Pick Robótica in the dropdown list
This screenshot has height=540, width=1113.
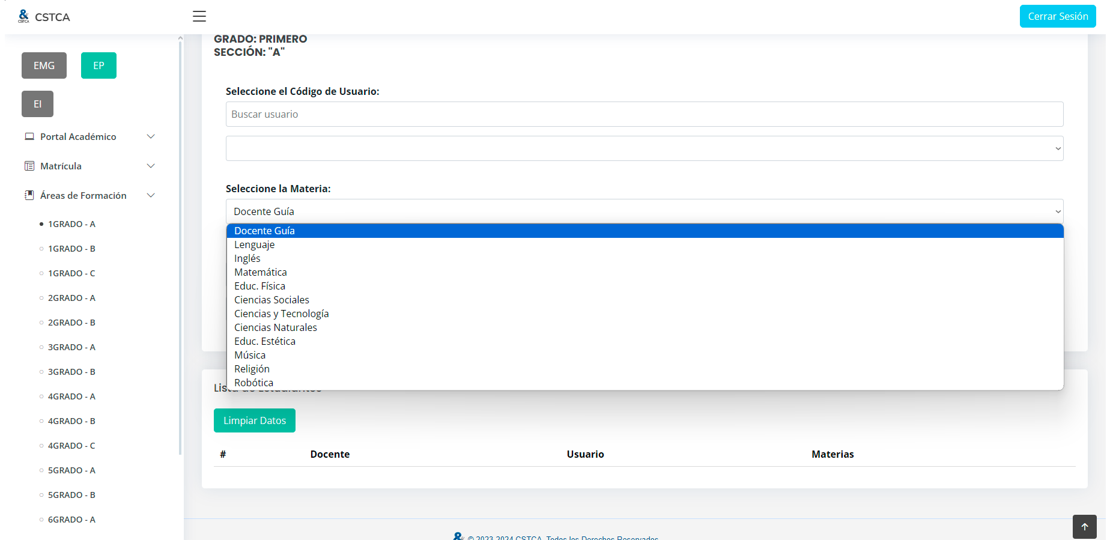253,383
